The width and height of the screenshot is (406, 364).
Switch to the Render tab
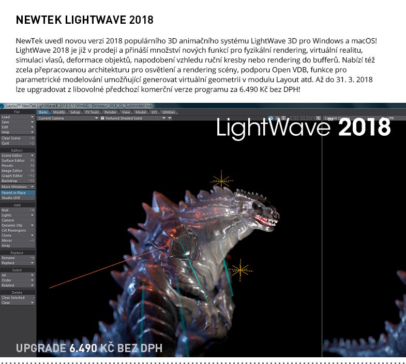pos(110,112)
